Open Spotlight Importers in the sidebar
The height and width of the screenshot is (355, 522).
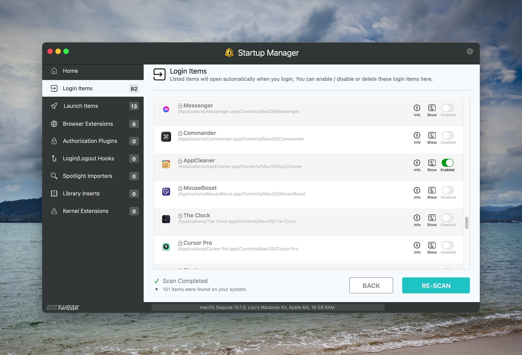pyautogui.click(x=93, y=176)
